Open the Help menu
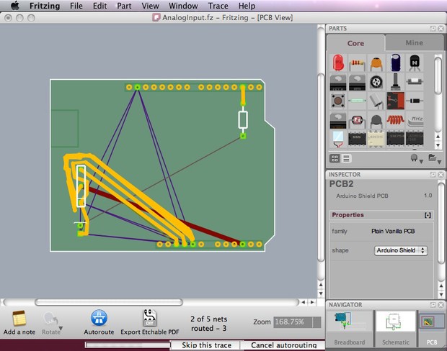This screenshot has height=351, width=447. coord(247,6)
